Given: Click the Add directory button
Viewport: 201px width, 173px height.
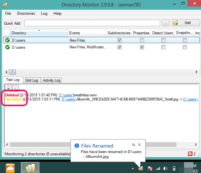Looking at the screenshot, I should pos(186,23).
